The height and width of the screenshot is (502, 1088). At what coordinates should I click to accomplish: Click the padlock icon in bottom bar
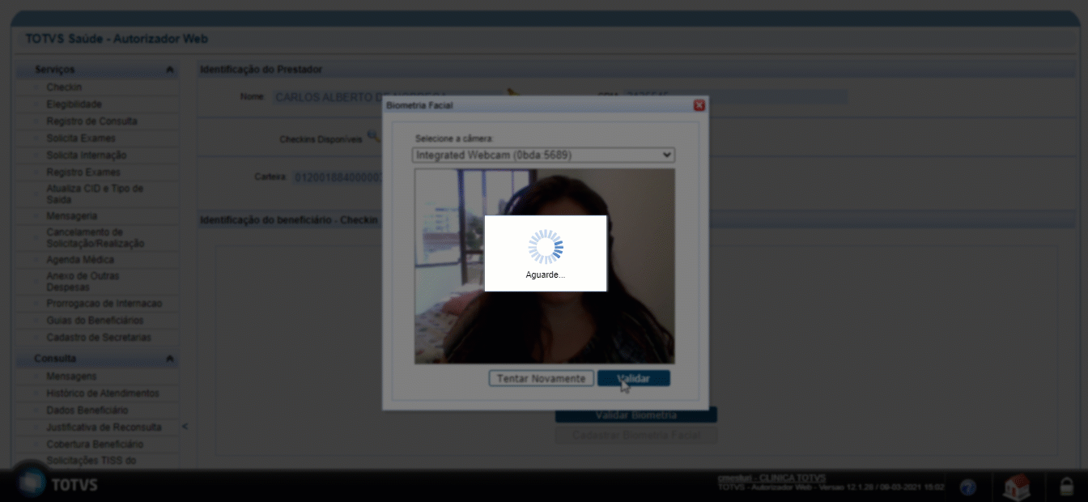(x=1067, y=487)
